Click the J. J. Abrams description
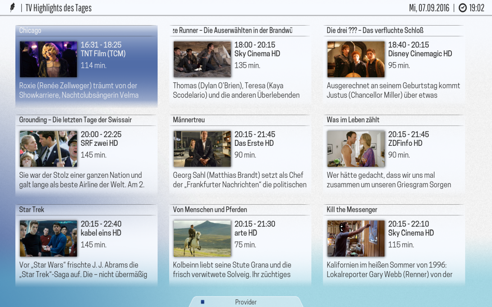 (x=83, y=269)
